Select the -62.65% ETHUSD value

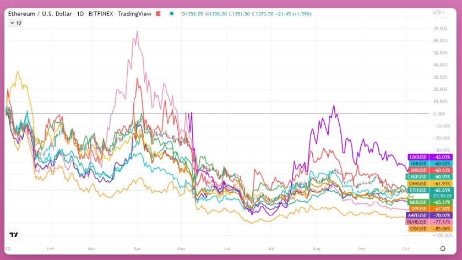441,190
